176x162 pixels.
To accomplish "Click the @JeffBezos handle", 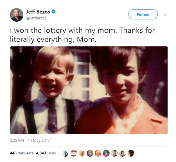I will click(36, 18).
